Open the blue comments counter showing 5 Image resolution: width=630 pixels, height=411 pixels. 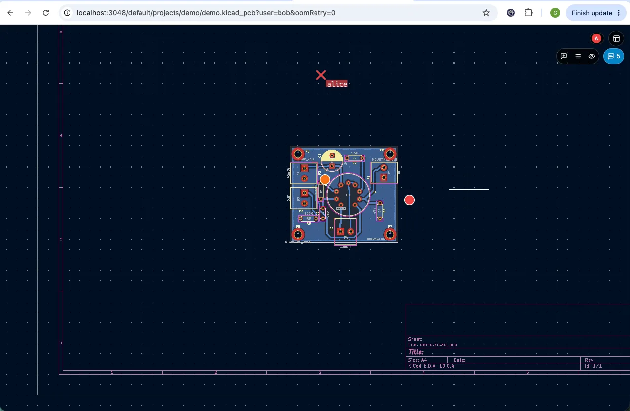click(614, 56)
